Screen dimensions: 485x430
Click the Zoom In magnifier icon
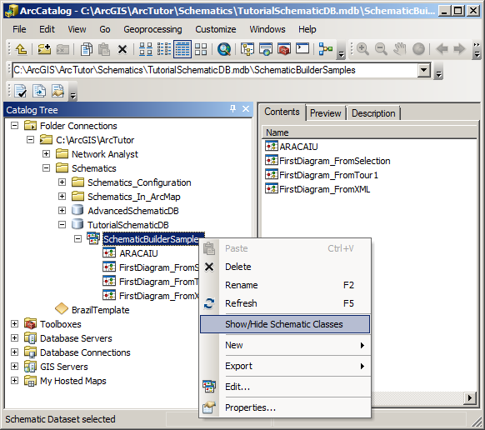click(362, 49)
